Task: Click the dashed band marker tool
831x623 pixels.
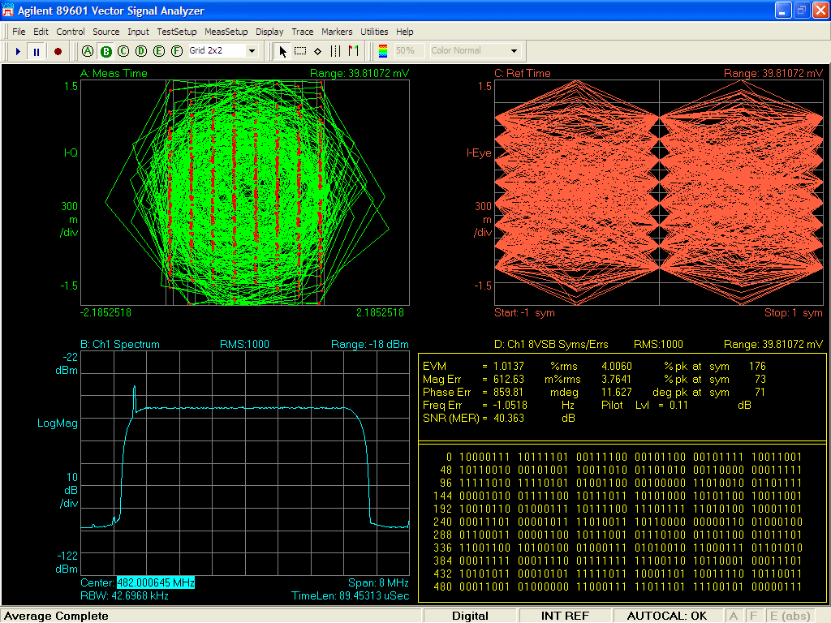Action: pyautogui.click(x=336, y=51)
